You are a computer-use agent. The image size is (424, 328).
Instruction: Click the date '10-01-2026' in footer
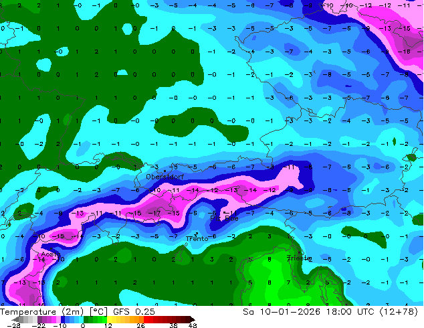(x=290, y=312)
